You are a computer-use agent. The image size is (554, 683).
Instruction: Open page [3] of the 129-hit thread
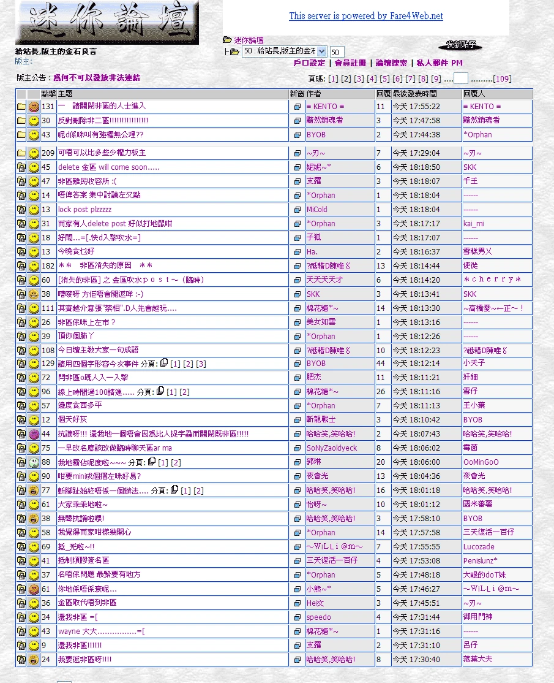[201, 364]
